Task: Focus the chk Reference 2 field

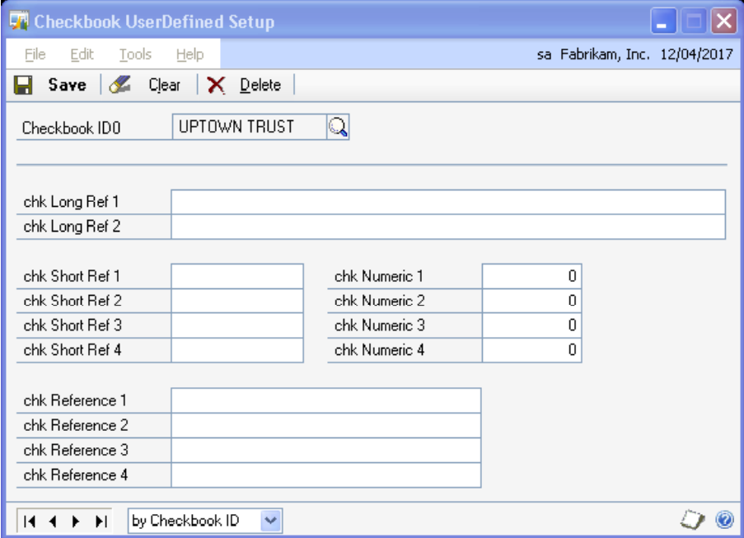Action: pyautogui.click(x=325, y=425)
